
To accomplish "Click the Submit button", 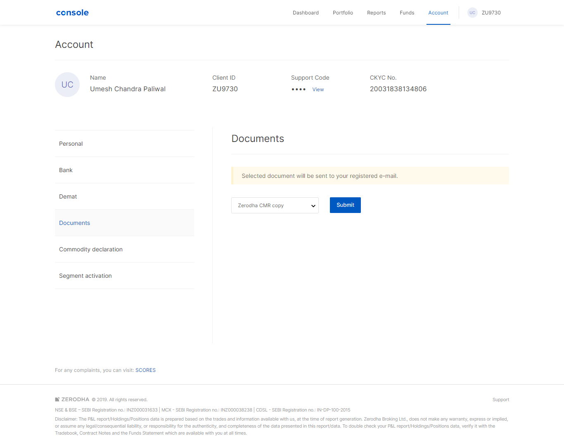I will pos(345,205).
